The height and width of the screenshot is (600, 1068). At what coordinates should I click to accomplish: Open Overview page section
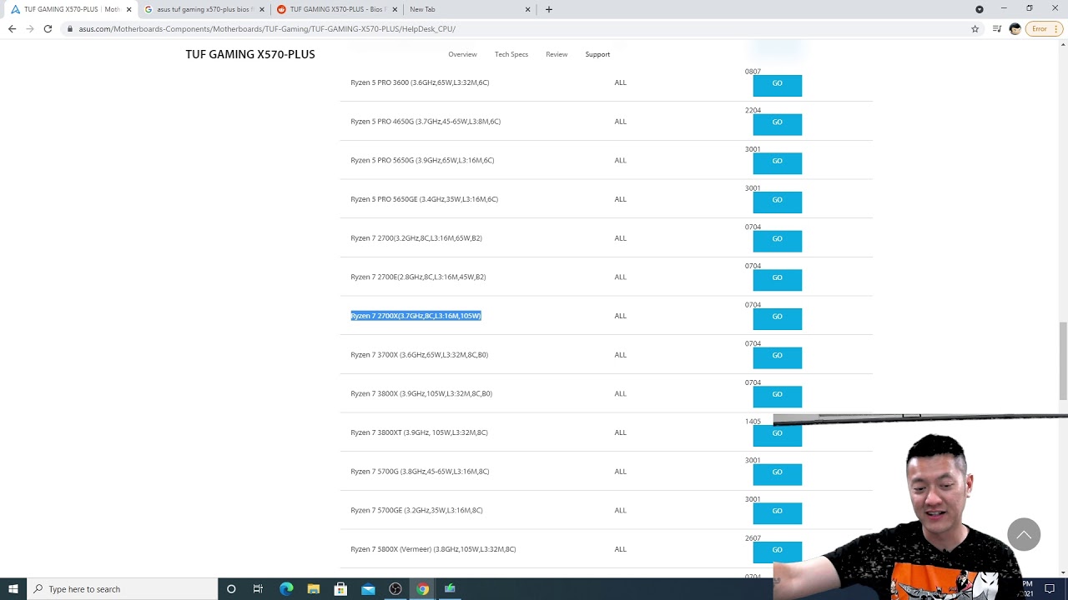[462, 54]
